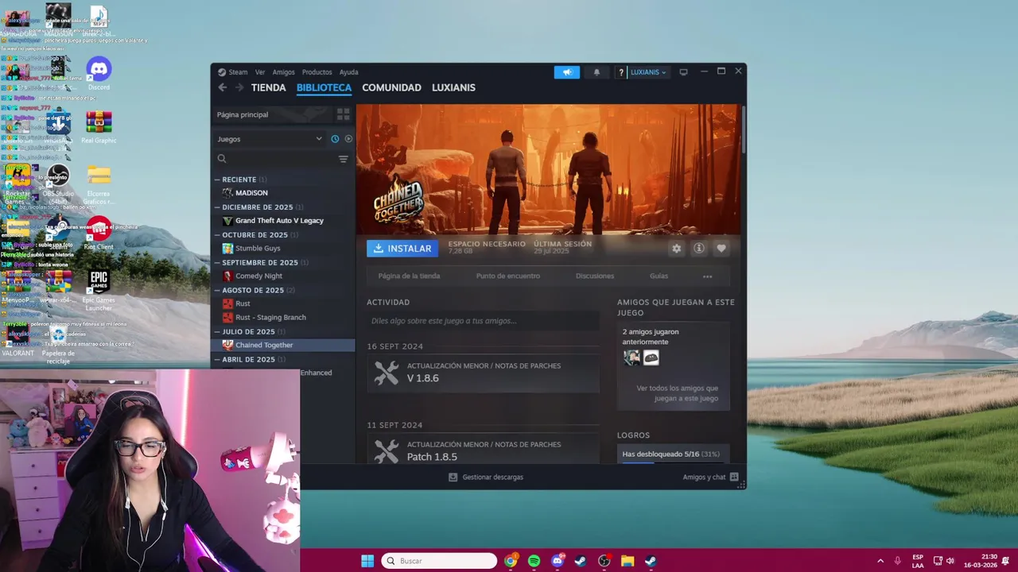1018x572 pixels.
Task: Click wrench icon of V 1.8.6 update
Action: pyautogui.click(x=387, y=373)
